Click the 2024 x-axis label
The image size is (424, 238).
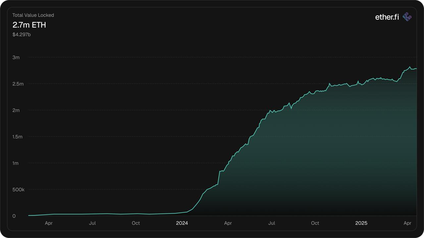pyautogui.click(x=182, y=223)
